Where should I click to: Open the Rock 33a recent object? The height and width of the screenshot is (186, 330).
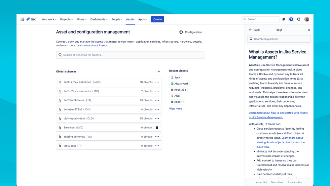point(178,90)
